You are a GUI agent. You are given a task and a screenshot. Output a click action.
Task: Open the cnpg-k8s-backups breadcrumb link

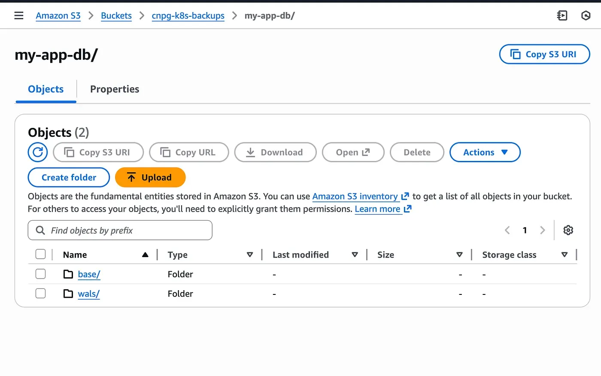188,15
